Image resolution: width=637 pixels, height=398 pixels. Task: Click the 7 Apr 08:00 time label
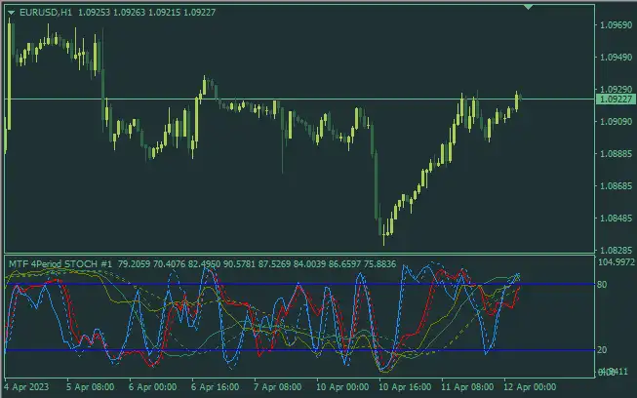coord(277,387)
